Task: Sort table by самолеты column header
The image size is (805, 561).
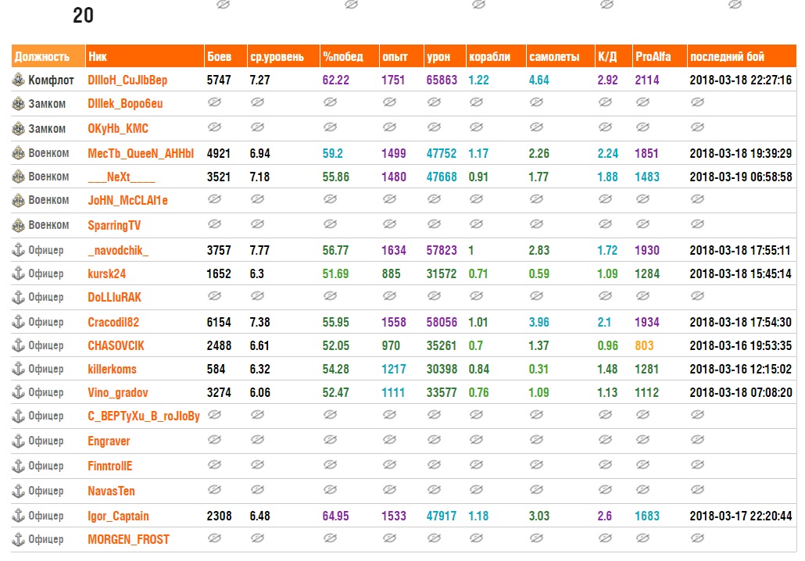Action: 560,56
